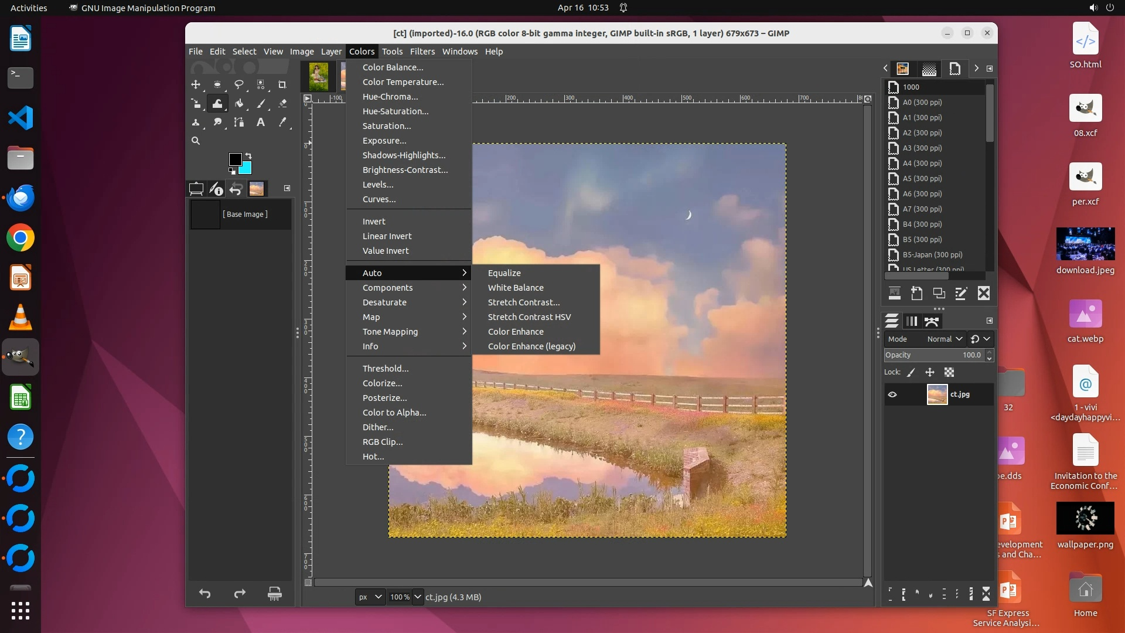1125x633 pixels.
Task: Open Chrome from the Ubuntu dock
Action: point(21,238)
